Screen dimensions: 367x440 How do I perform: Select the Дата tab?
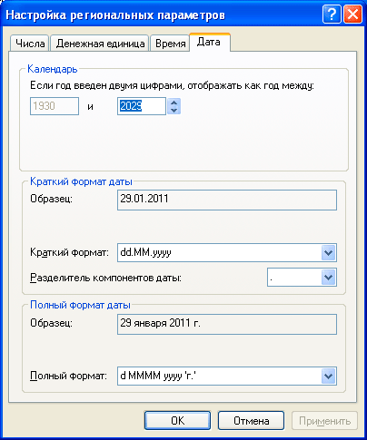pos(209,43)
